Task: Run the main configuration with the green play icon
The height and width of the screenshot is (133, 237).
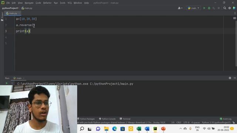Action: coord(204,8)
